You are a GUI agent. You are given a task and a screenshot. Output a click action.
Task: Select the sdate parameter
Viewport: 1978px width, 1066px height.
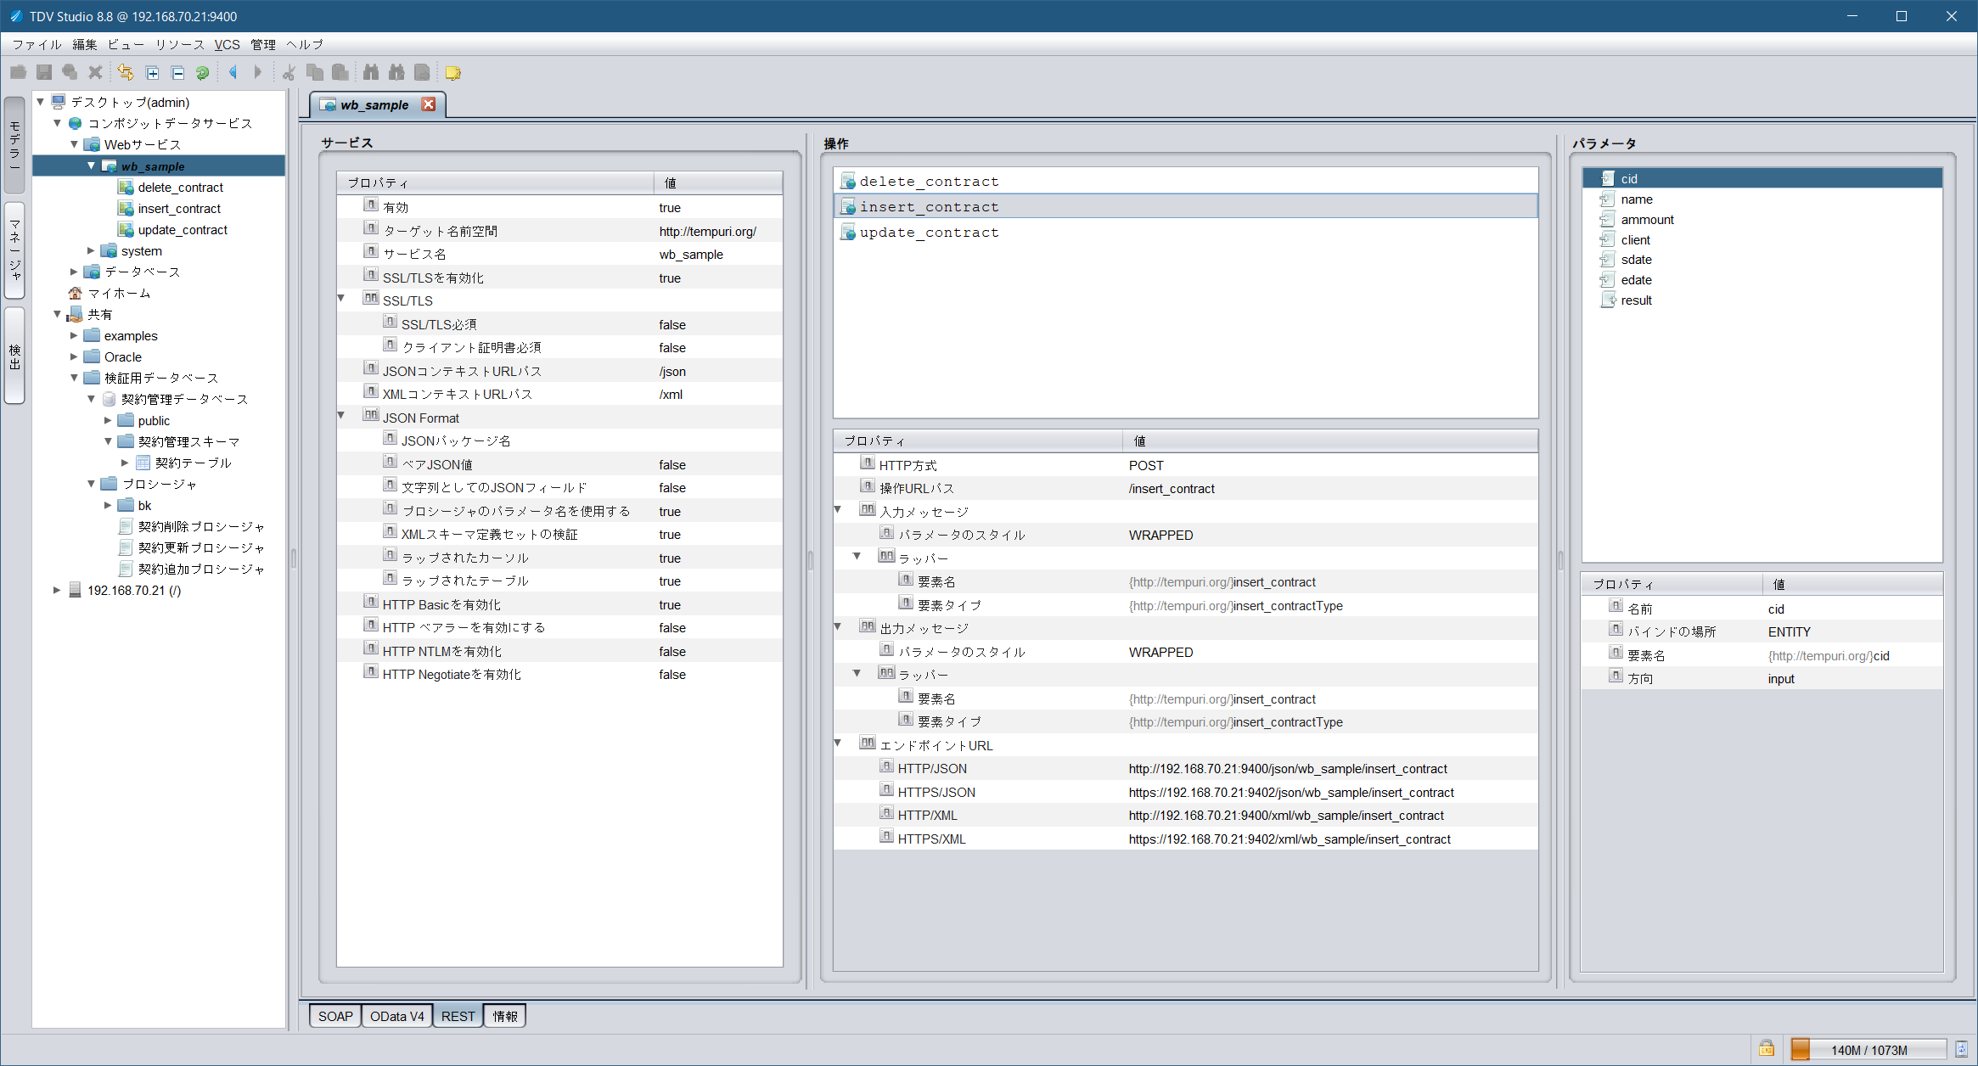point(1636,260)
